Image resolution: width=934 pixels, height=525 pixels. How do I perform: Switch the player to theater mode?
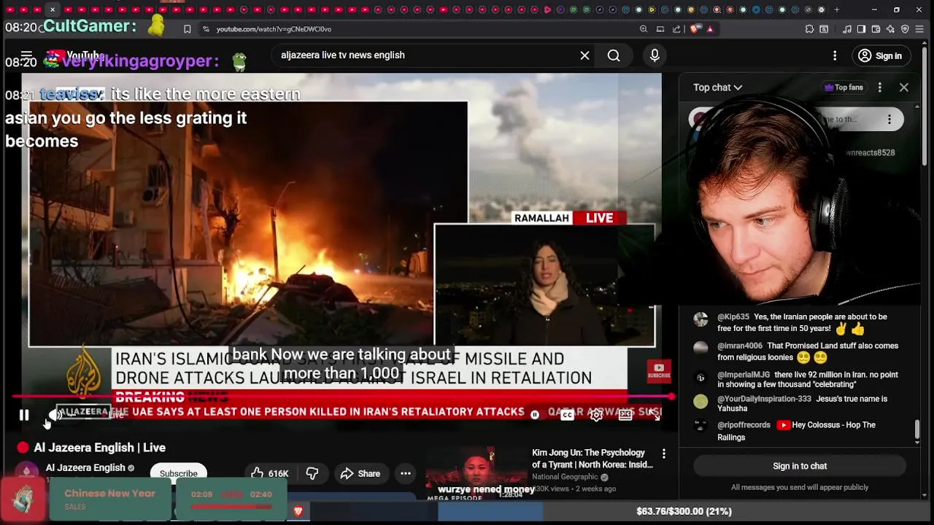(625, 415)
